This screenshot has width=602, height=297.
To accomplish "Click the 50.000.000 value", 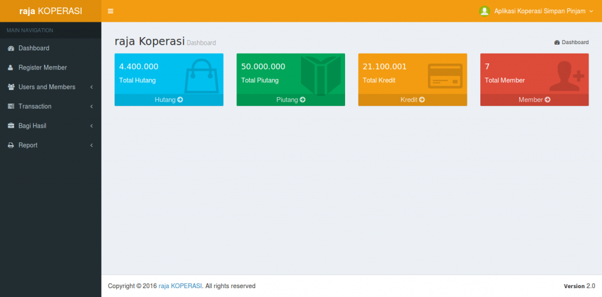I will [263, 66].
